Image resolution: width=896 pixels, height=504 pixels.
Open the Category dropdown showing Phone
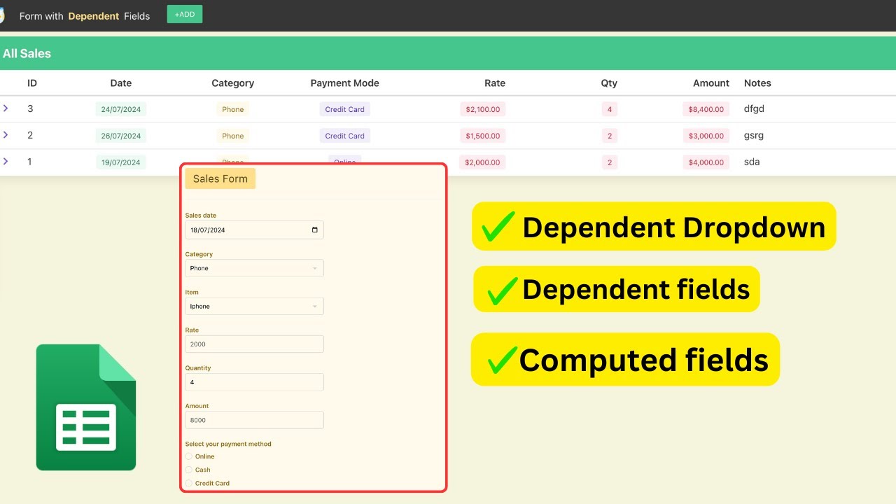click(254, 268)
